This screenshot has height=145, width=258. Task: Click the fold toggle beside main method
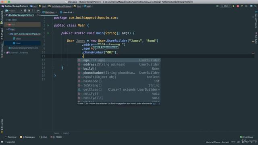[53, 33]
